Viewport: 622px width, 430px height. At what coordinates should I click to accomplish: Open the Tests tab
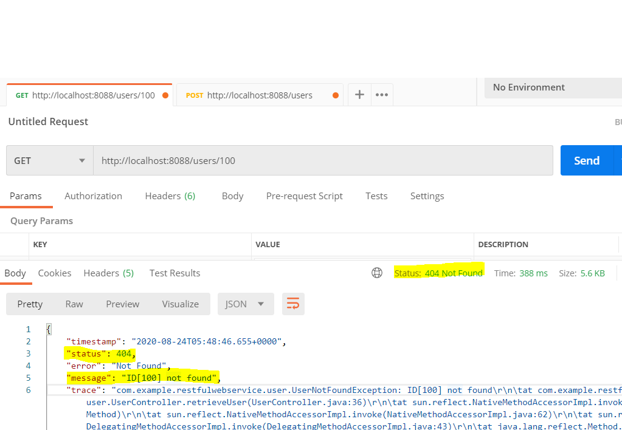[376, 196]
